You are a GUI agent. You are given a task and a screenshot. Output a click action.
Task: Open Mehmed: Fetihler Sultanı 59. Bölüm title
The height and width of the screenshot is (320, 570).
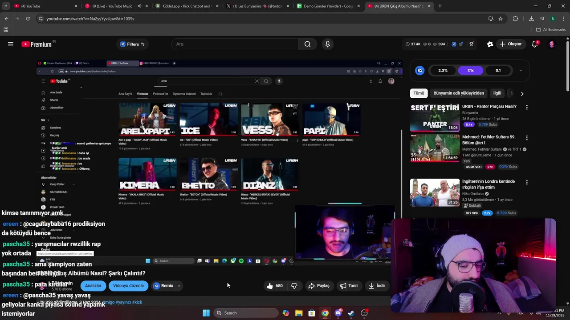pyautogui.click(x=489, y=140)
